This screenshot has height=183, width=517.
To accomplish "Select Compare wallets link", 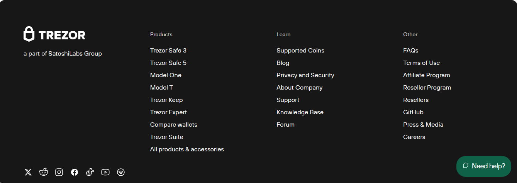I will pos(174,125).
